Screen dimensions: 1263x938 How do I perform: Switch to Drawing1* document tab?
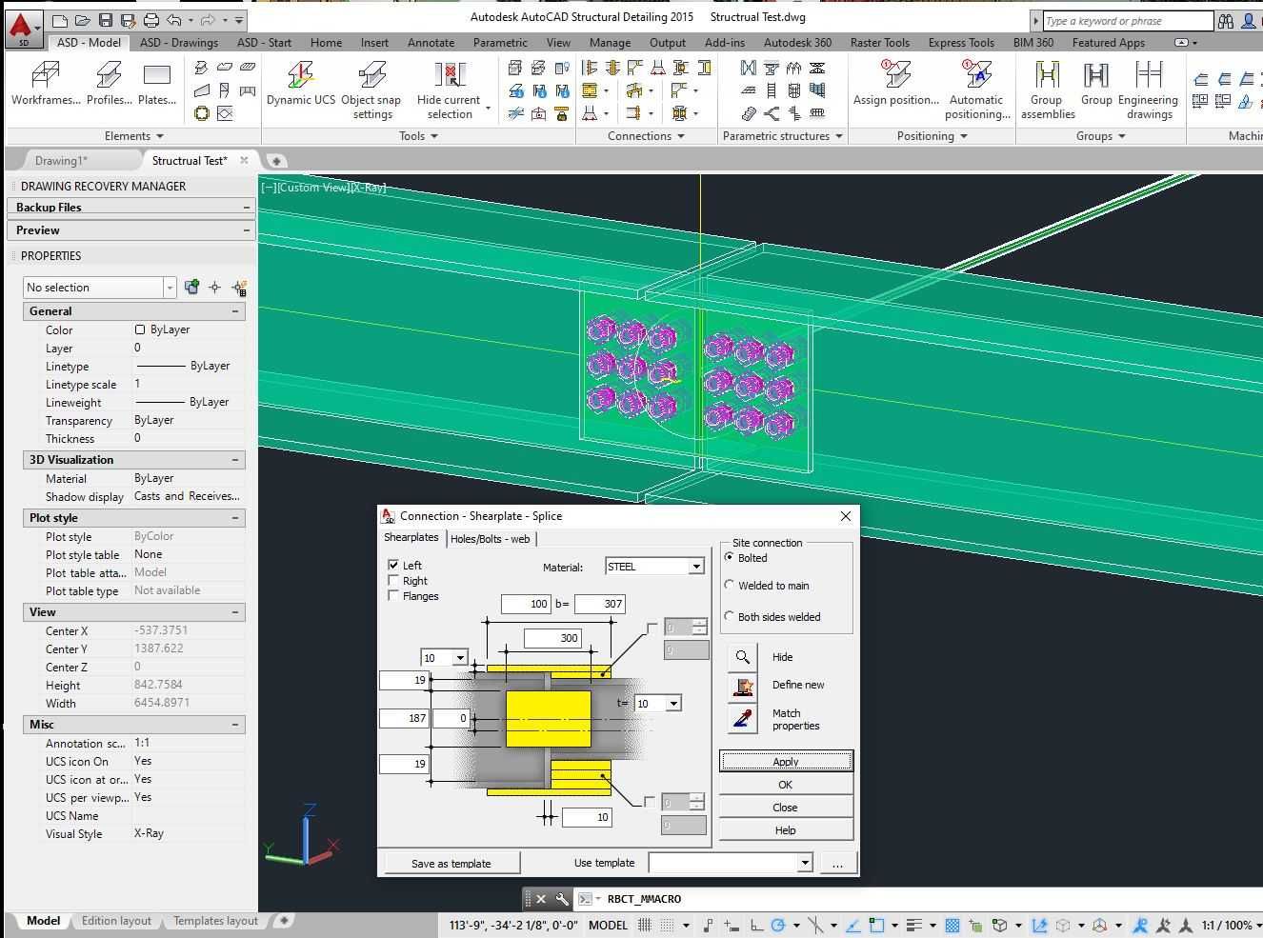[61, 160]
